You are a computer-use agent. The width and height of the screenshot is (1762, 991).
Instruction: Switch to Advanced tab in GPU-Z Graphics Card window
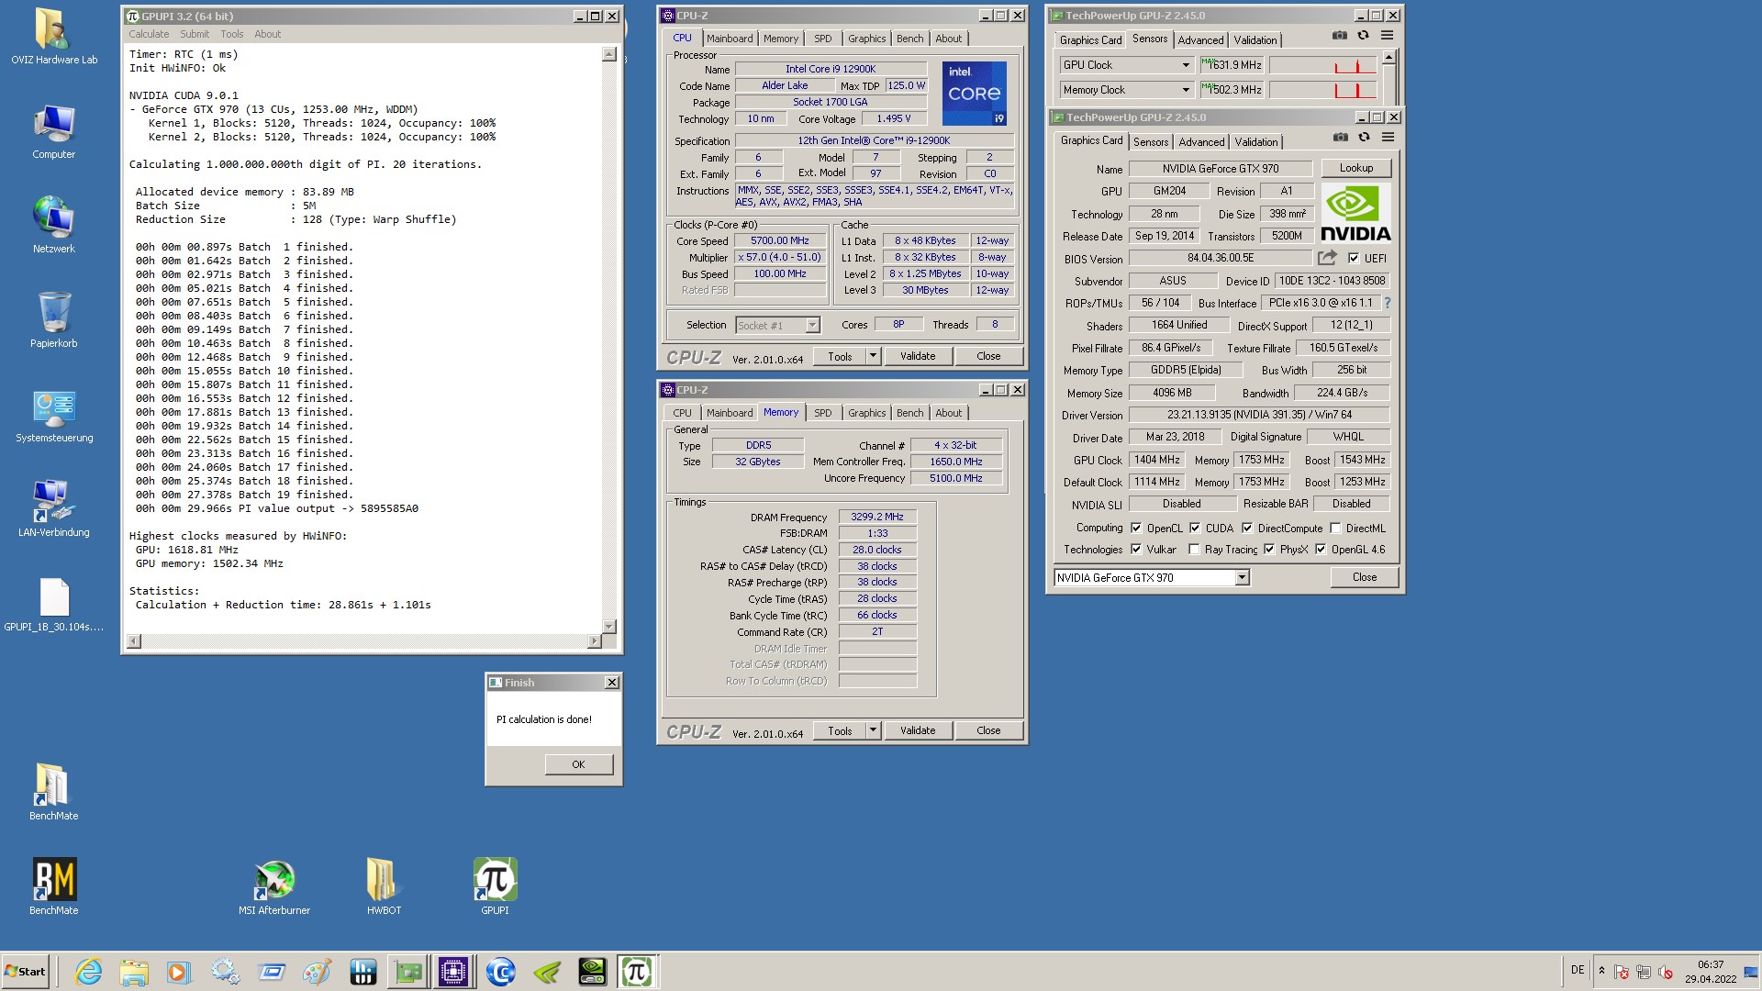[1202, 142]
